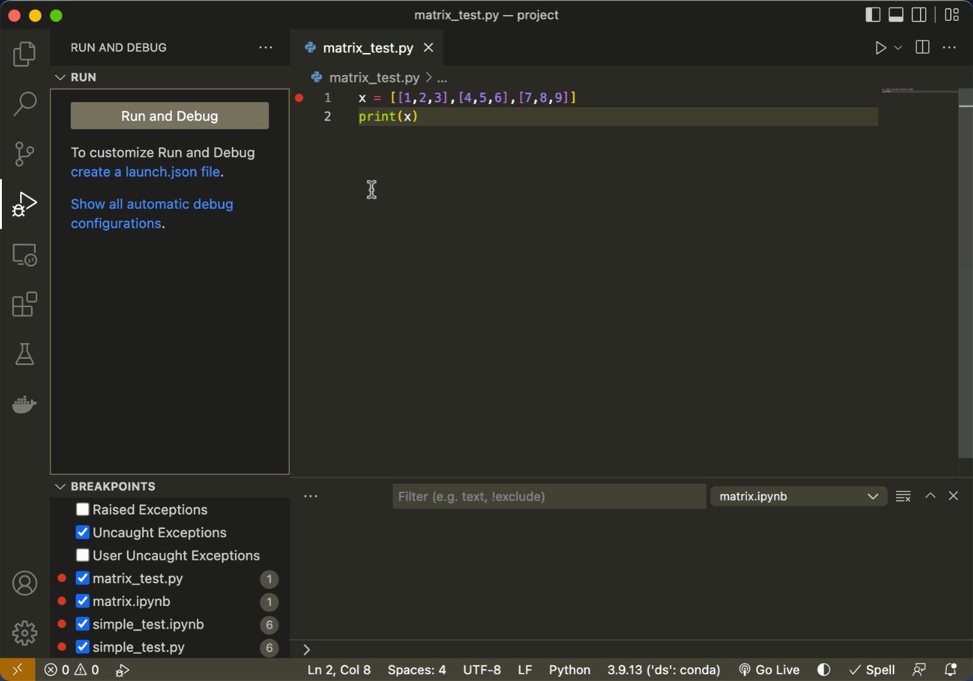The width and height of the screenshot is (973, 681).
Task: Click the Ln 2, Col 8 position item
Action: click(x=339, y=670)
